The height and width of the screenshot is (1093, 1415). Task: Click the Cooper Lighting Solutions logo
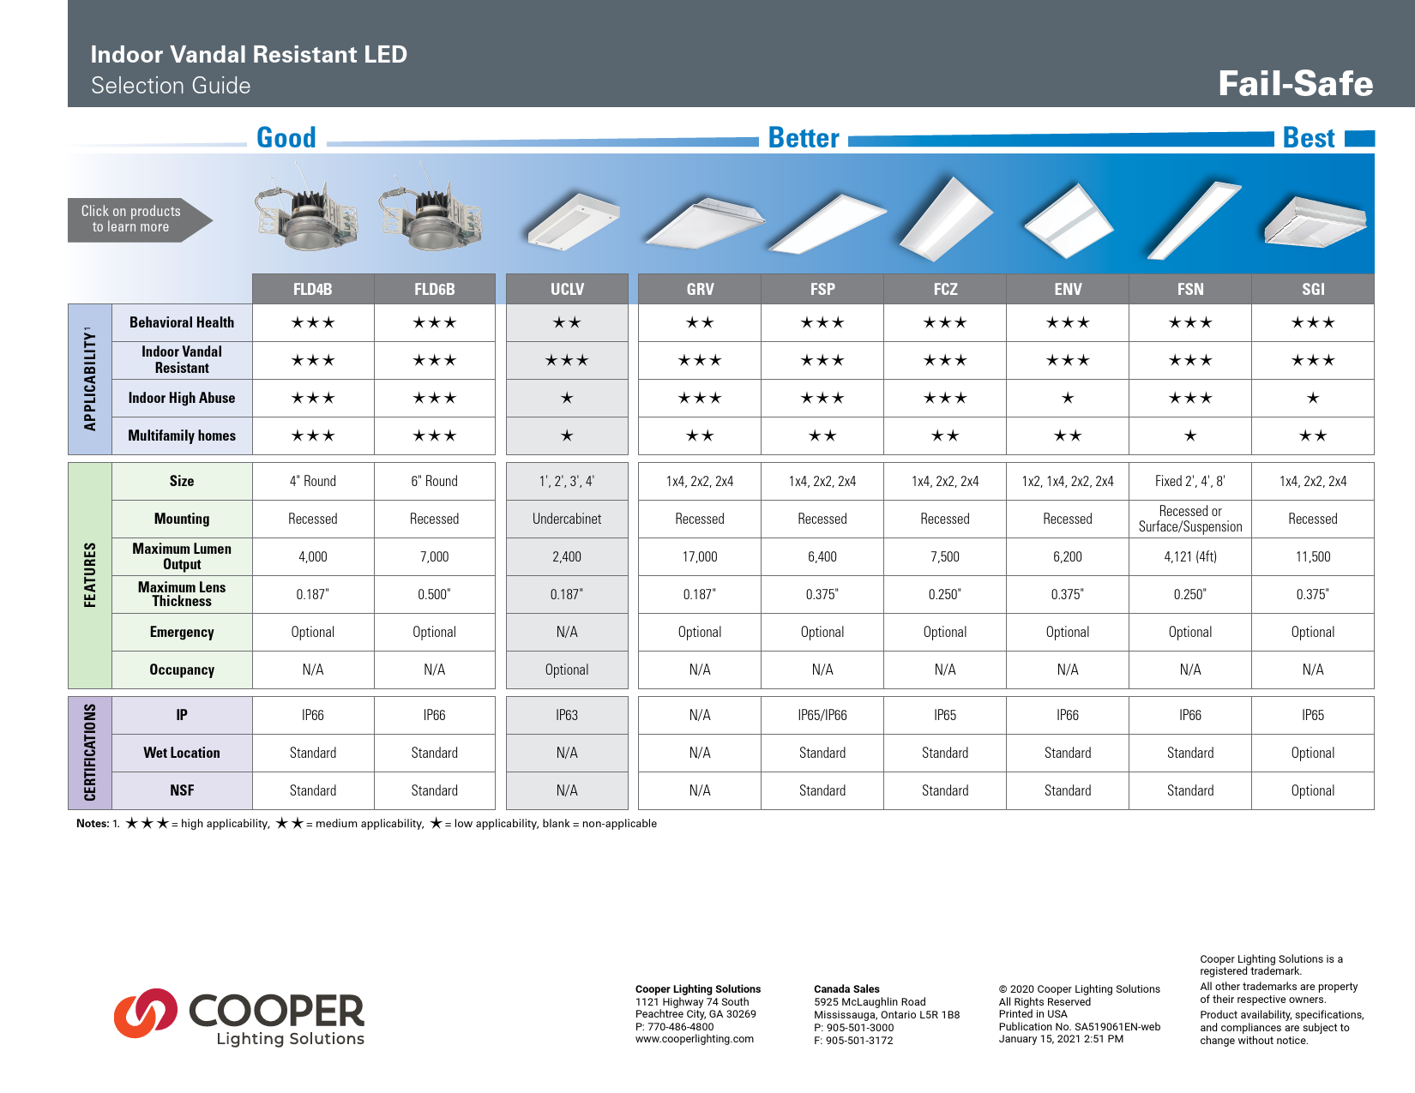[243, 1020]
